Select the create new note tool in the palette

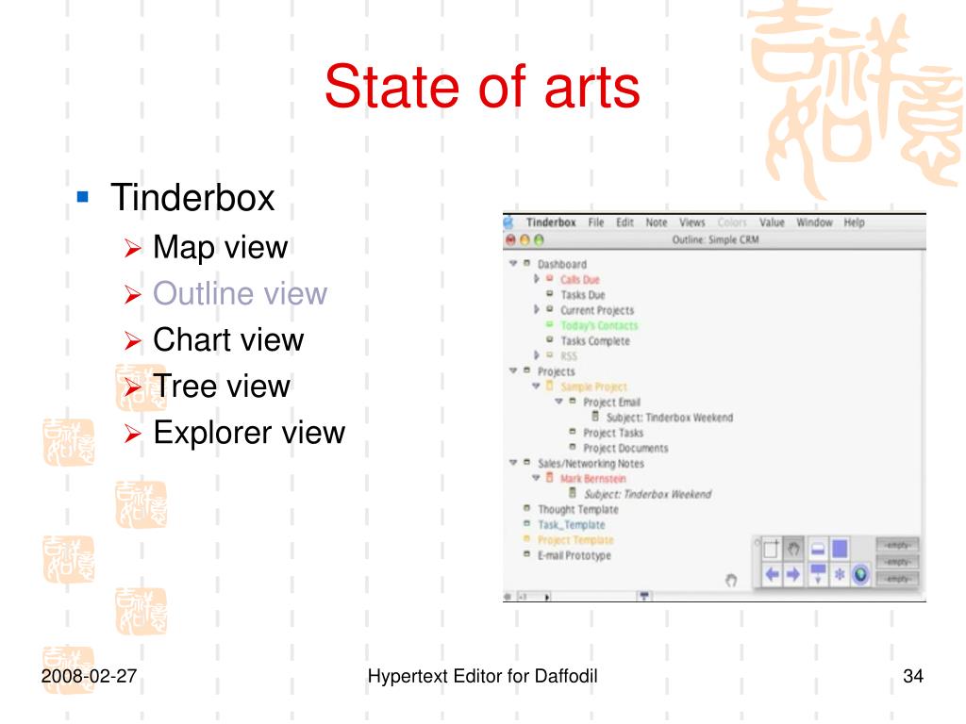tap(772, 548)
